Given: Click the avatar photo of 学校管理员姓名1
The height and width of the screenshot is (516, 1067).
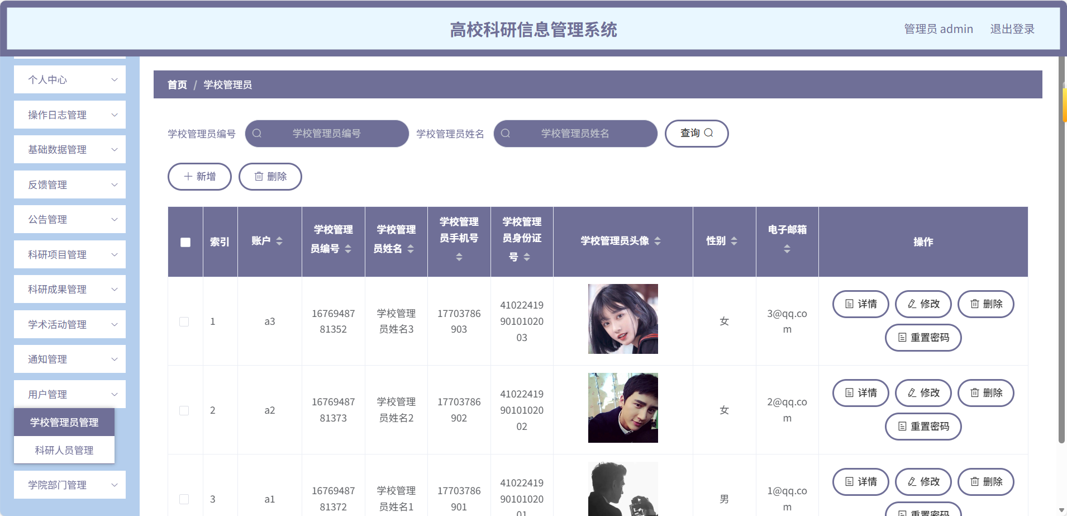Looking at the screenshot, I should tap(623, 489).
